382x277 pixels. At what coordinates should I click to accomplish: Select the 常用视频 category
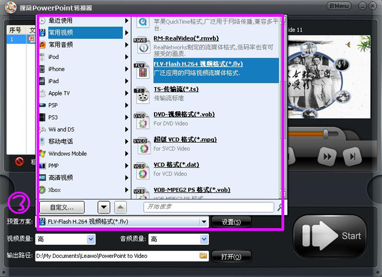85,33
